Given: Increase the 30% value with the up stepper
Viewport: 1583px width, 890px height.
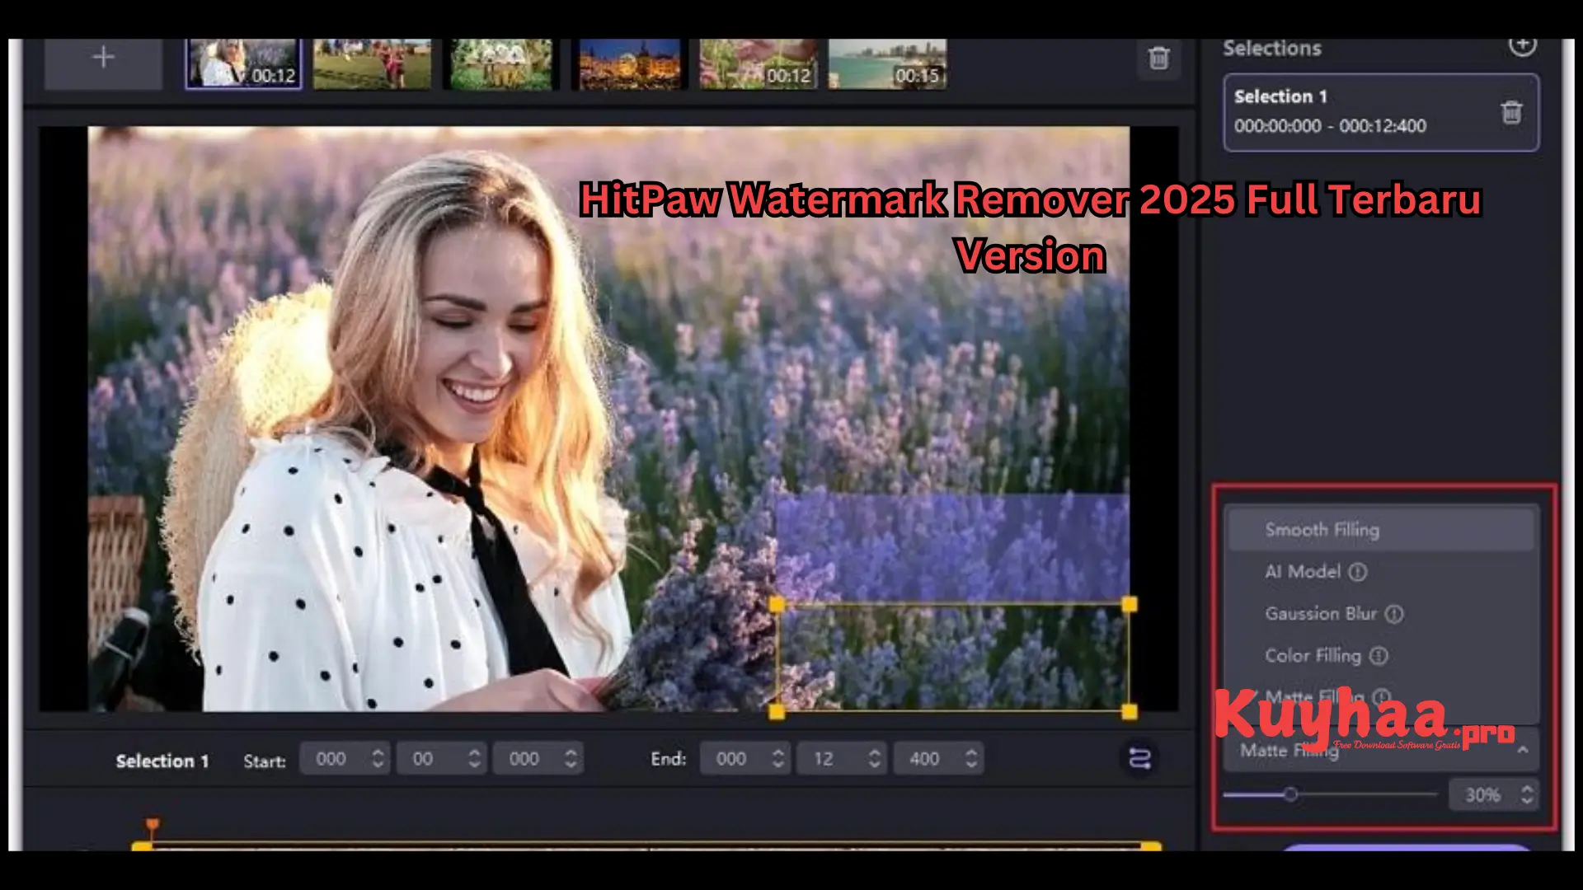Looking at the screenshot, I should (x=1527, y=789).
